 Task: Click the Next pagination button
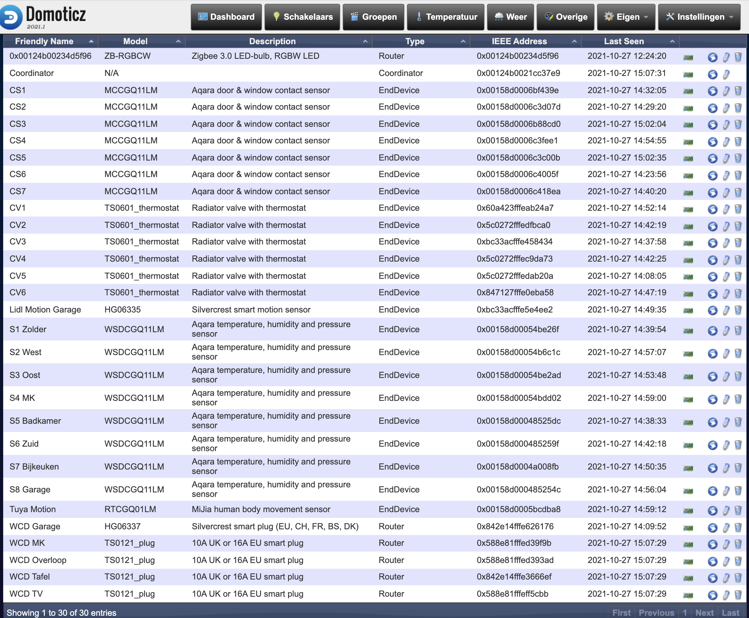point(704,613)
